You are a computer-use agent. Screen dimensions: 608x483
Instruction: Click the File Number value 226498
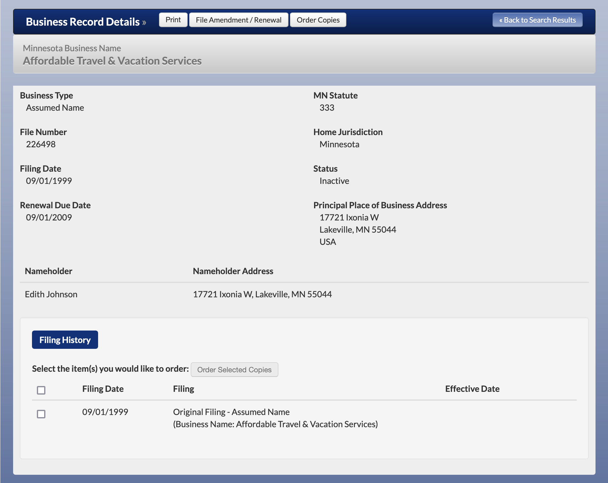coord(41,144)
